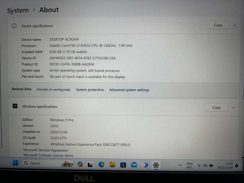This screenshot has width=244, height=183.
Task: Copy the Windows specifications
Action: pyautogui.click(x=217, y=108)
